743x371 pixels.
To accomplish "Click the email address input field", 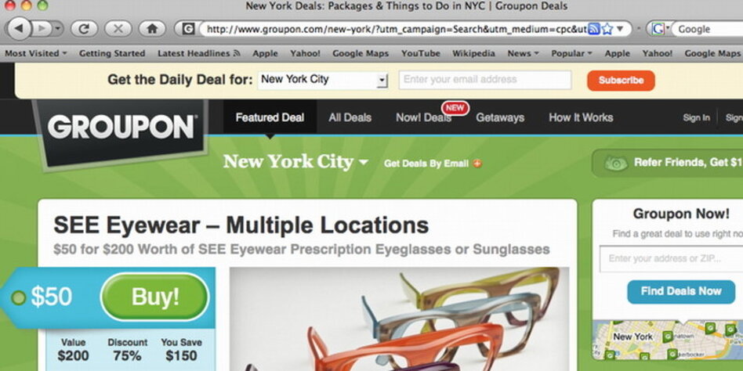I will pos(484,80).
